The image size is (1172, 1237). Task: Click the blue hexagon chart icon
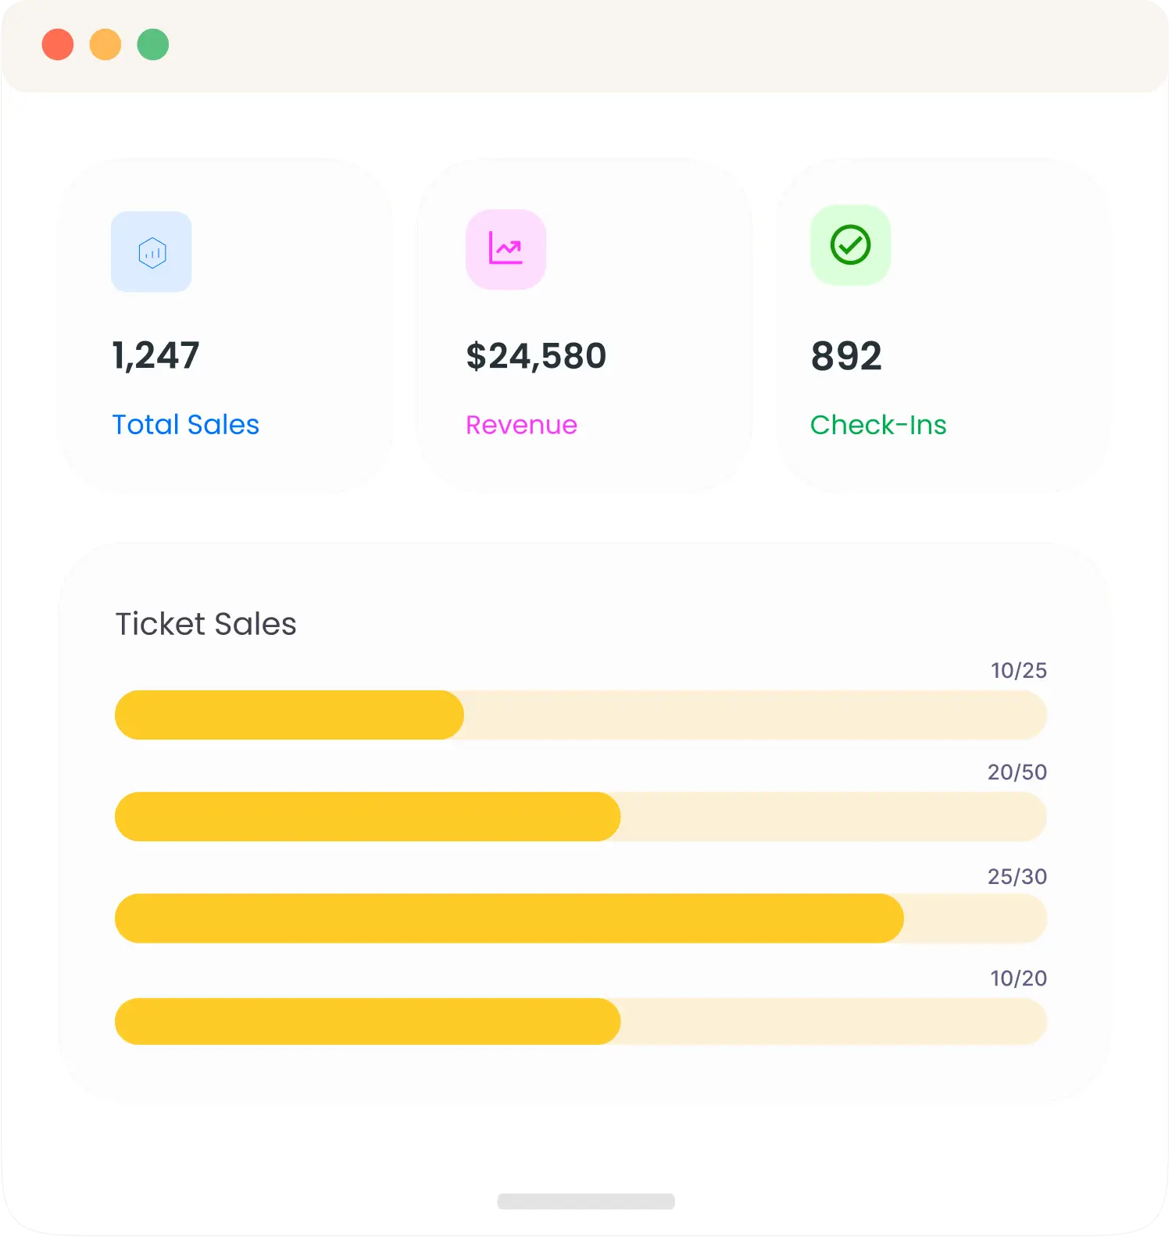point(152,252)
